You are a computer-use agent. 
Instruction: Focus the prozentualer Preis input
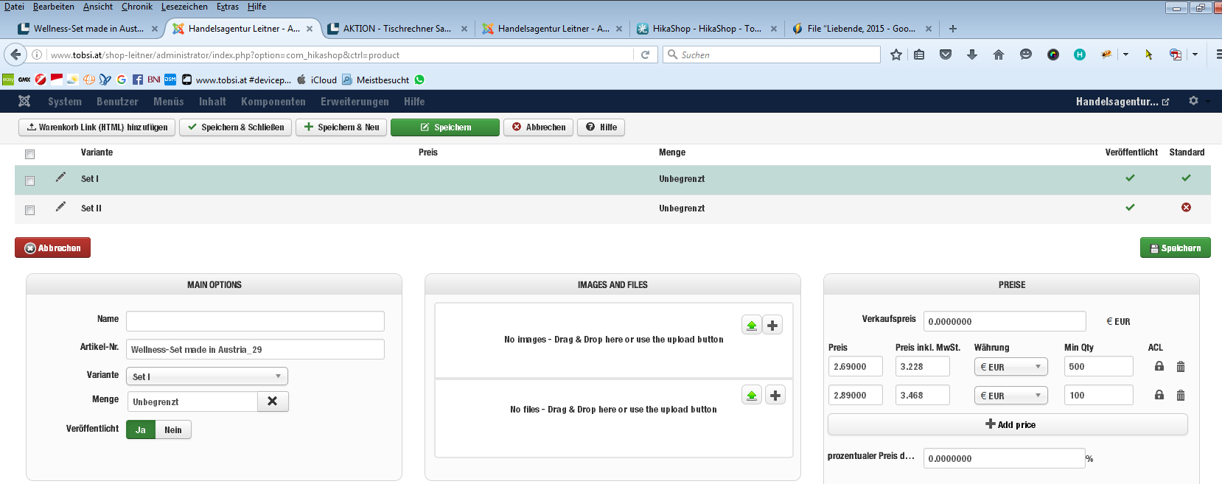[x=1004, y=458]
